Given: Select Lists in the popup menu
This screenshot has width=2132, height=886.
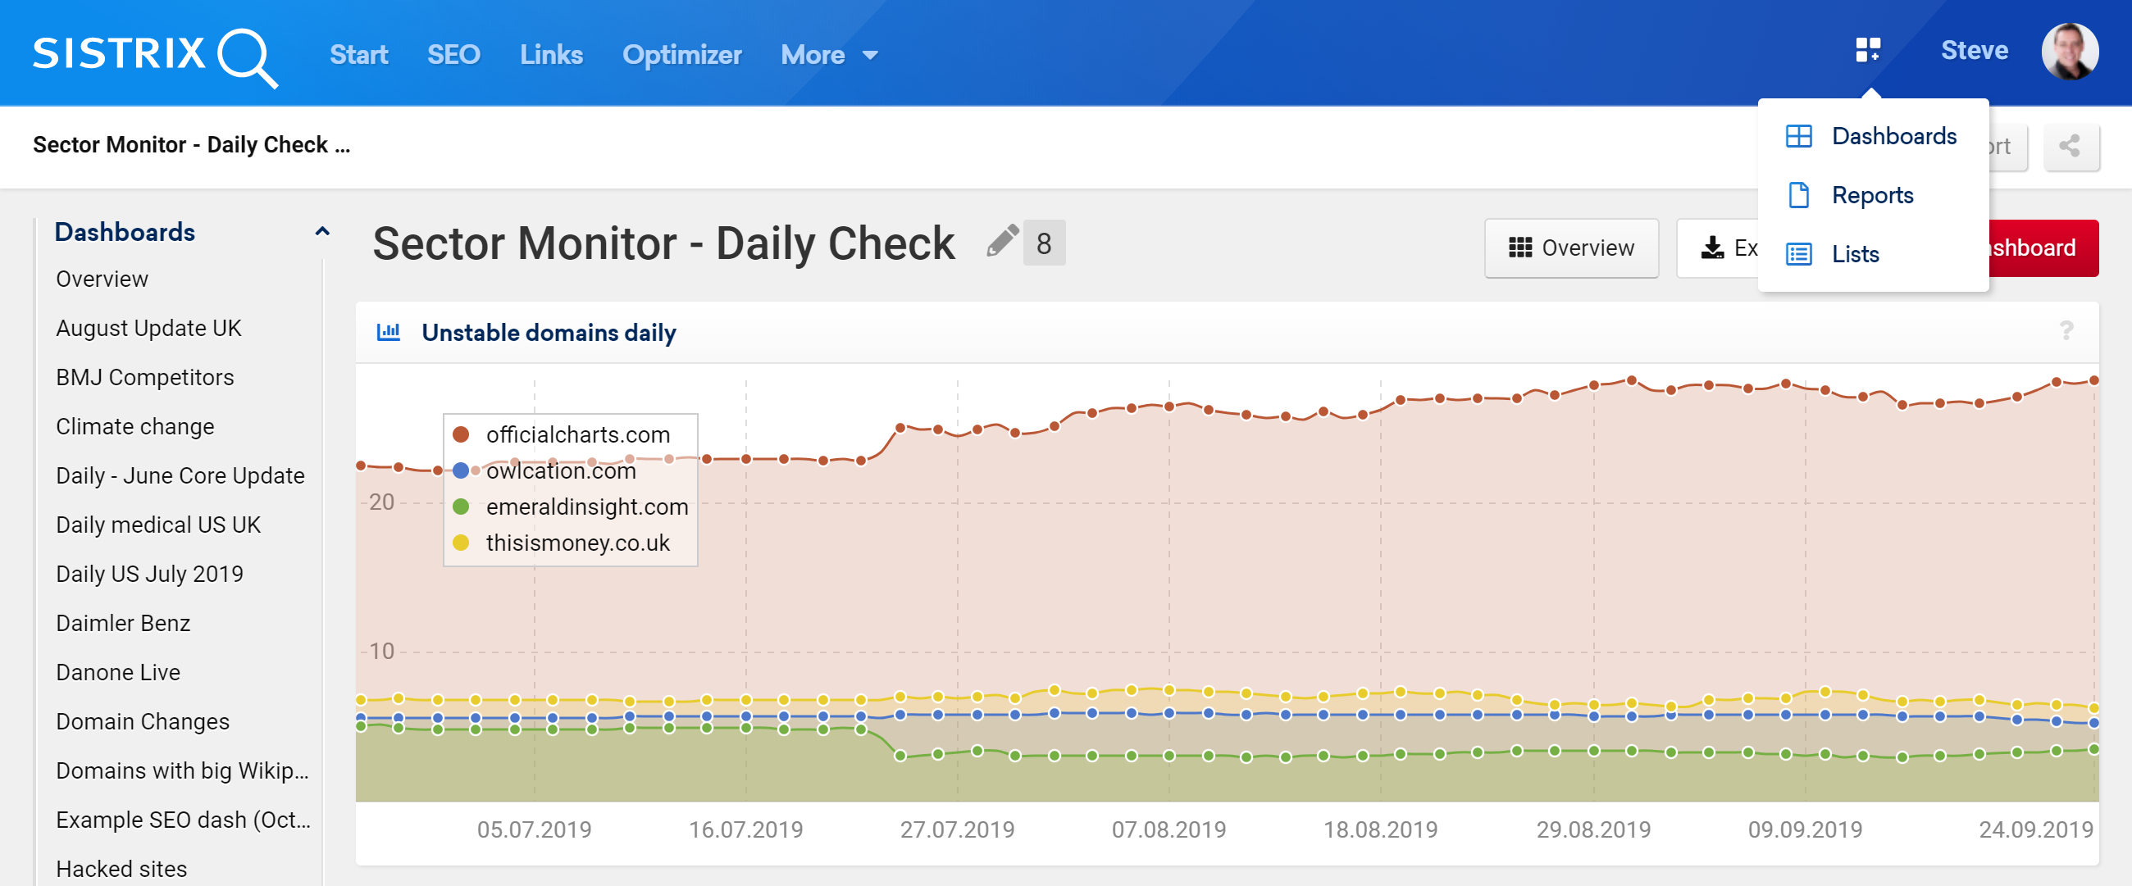Looking at the screenshot, I should point(1855,254).
